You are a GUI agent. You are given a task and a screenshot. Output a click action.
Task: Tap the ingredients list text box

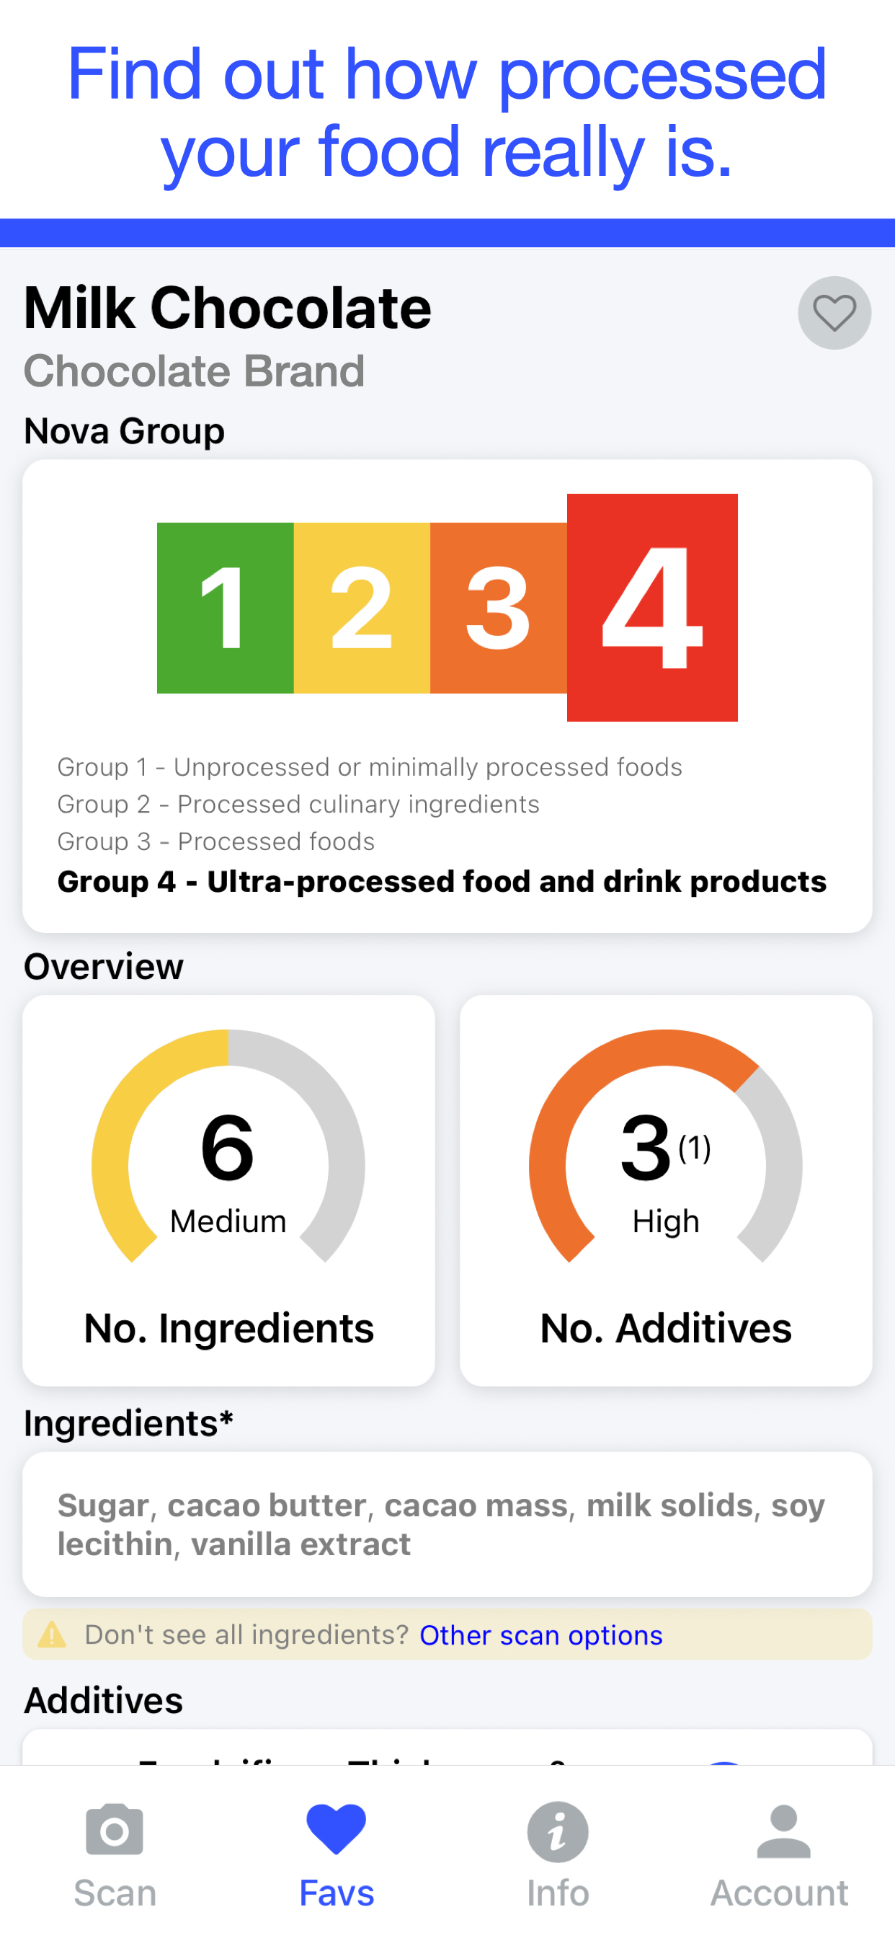447,1524
